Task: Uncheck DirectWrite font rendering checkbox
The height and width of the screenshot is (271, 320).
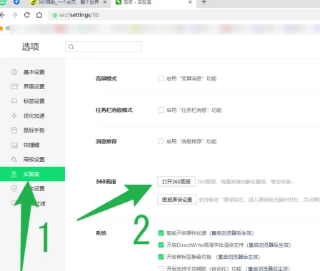Action: (161, 245)
